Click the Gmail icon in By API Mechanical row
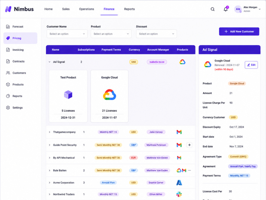This screenshot has height=200, width=266. (179, 158)
